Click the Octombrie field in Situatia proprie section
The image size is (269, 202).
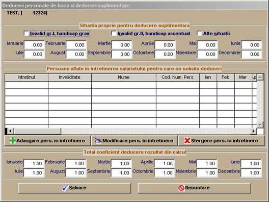tap(165, 54)
